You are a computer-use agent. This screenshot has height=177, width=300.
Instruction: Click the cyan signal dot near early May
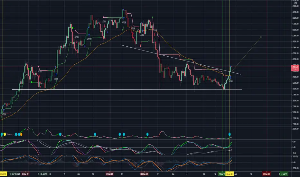(x=147, y=134)
